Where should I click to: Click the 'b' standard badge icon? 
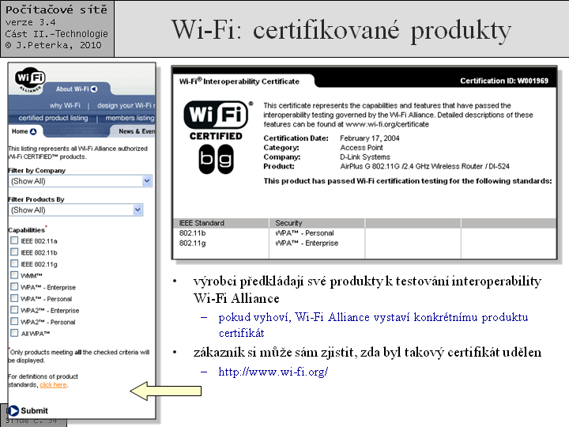pos(206,159)
